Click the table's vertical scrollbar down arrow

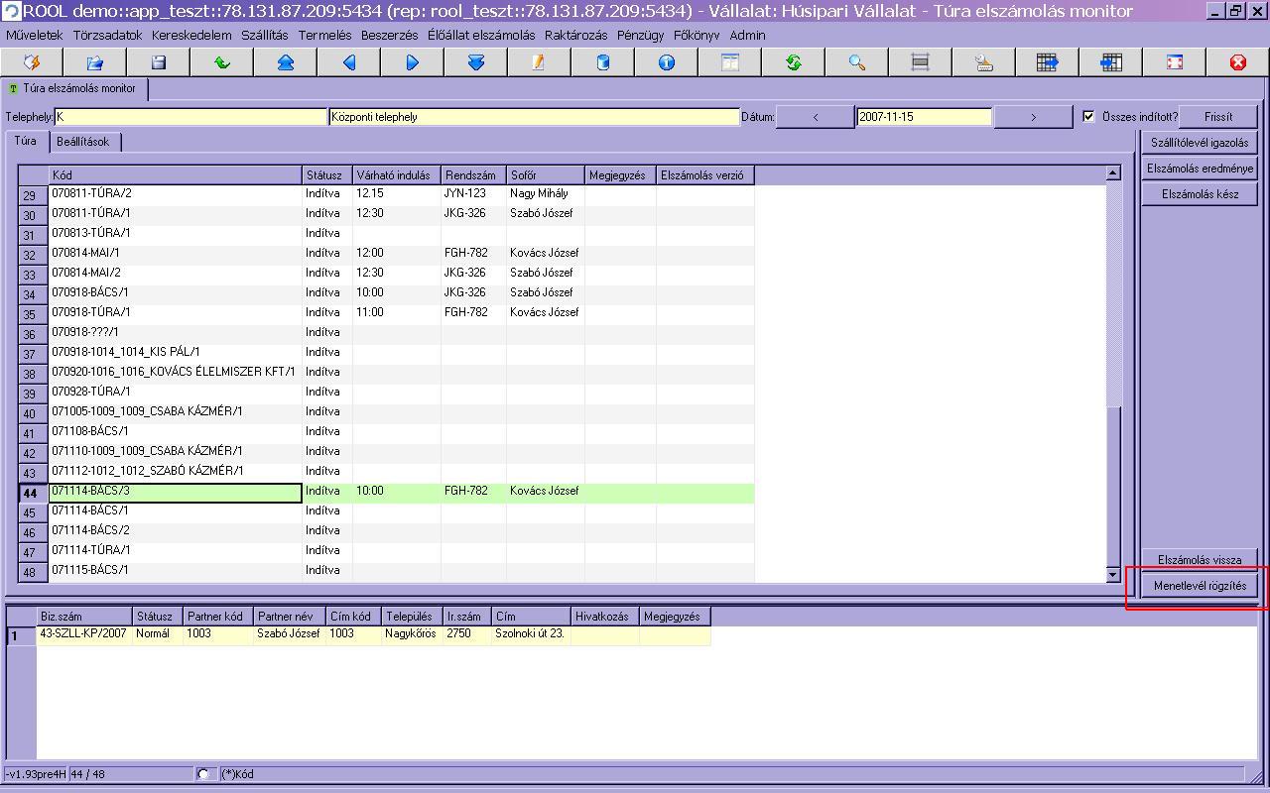tap(1112, 575)
